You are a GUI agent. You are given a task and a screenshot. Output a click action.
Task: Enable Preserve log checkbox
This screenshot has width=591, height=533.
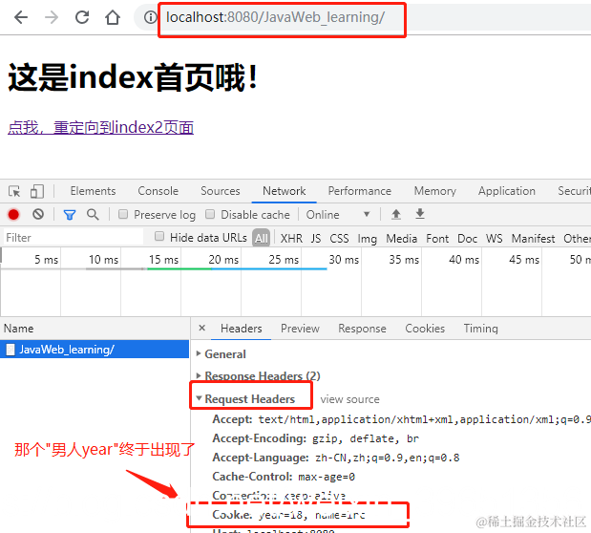pyautogui.click(x=123, y=214)
